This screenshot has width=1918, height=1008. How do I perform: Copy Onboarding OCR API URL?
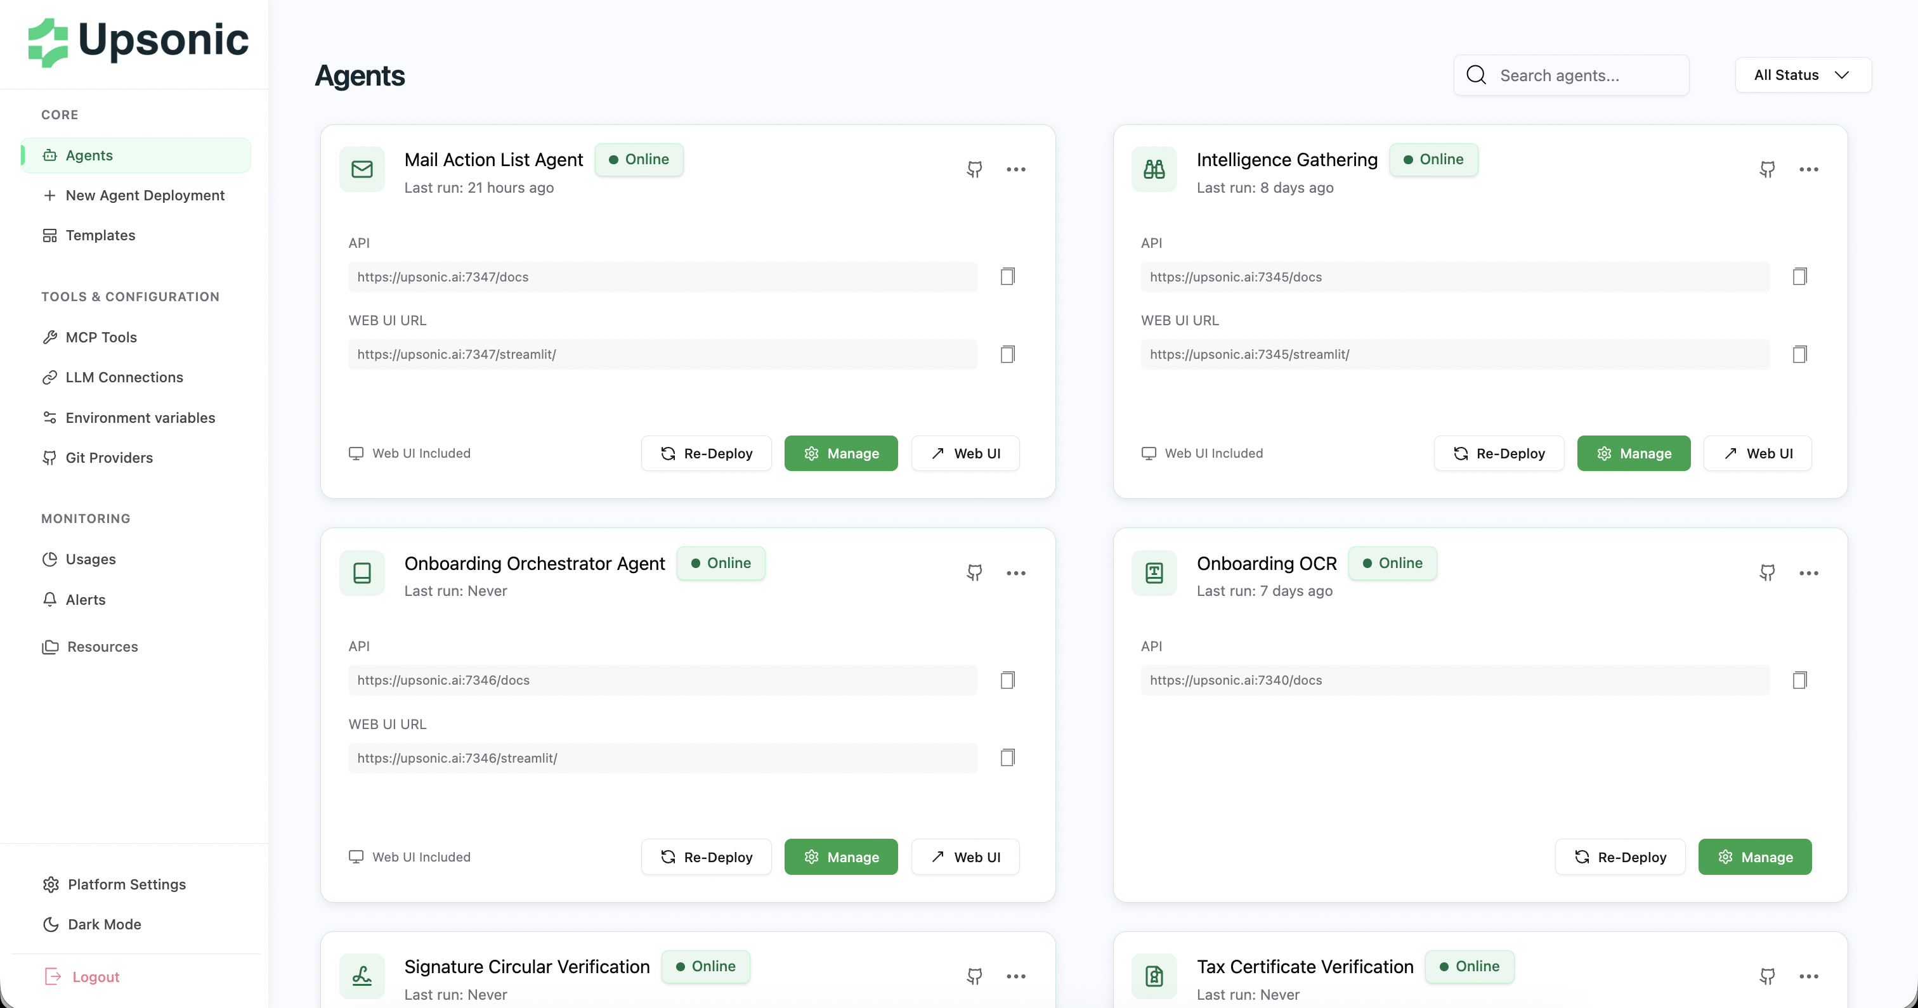[1799, 680]
